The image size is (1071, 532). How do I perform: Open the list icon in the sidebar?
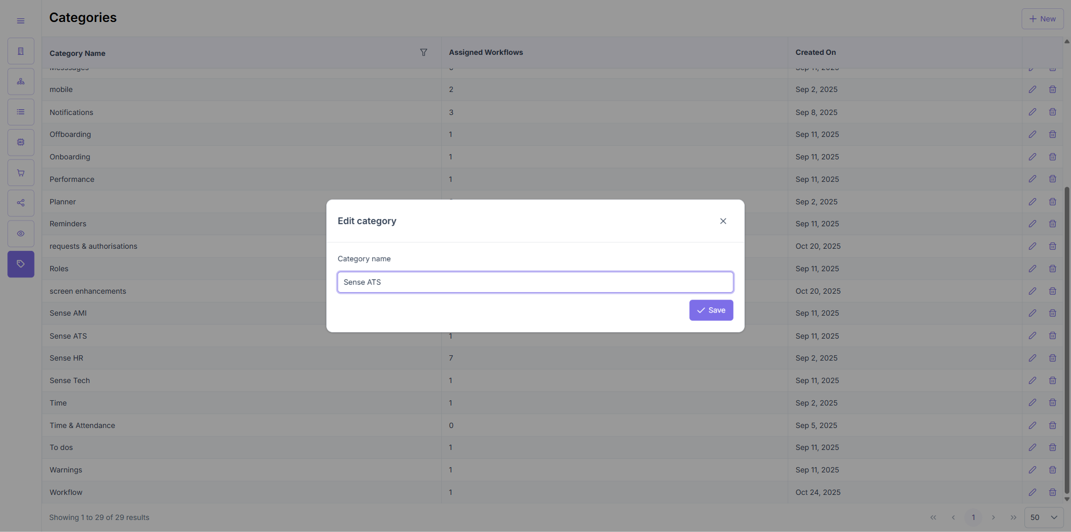click(x=21, y=112)
